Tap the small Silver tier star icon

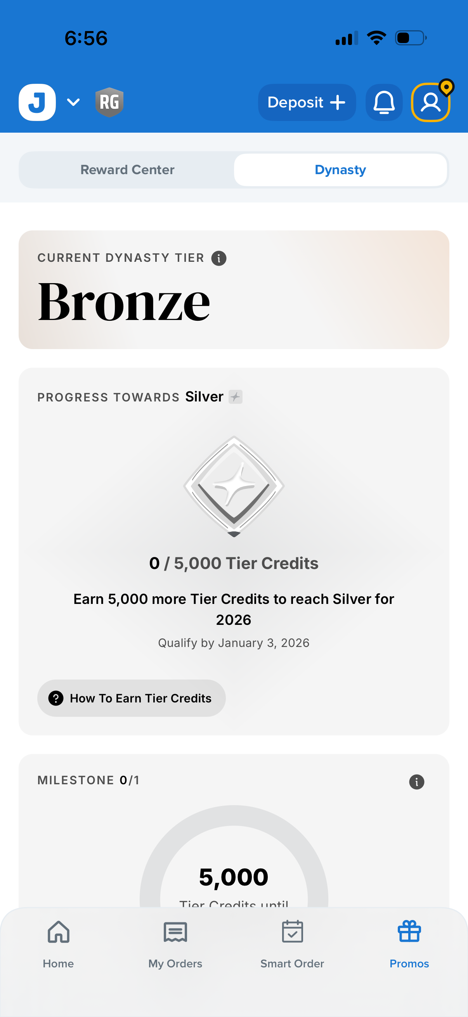click(236, 397)
